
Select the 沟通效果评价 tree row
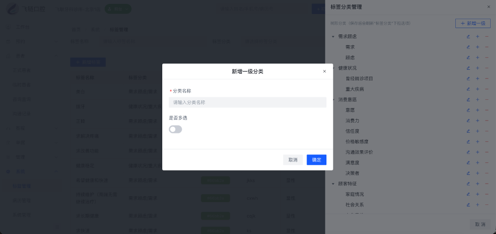click(x=359, y=152)
